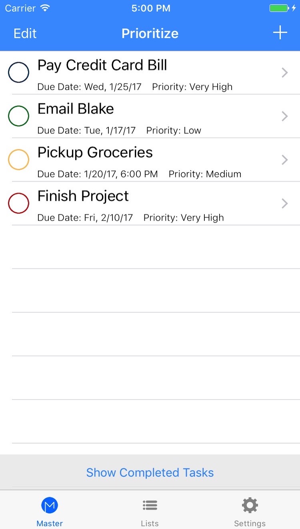Expand Pickup Groceries detail arrow
This screenshot has height=529, width=300.
(x=285, y=160)
